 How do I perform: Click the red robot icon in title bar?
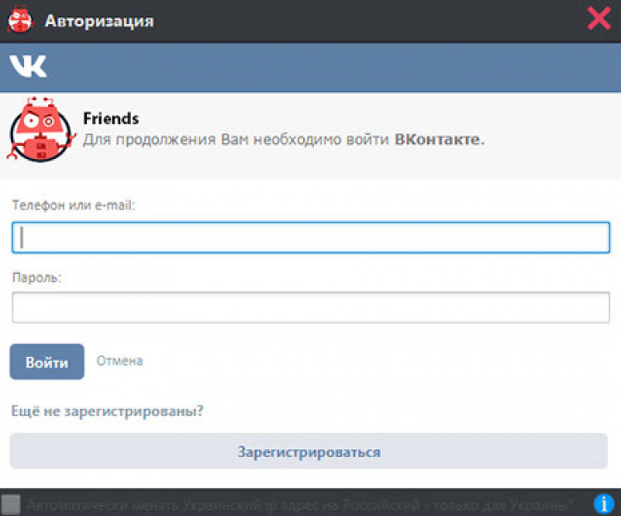click(18, 20)
